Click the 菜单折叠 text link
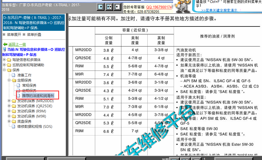Image resolution: width=262 pixels, height=160 pixels. click(34, 35)
